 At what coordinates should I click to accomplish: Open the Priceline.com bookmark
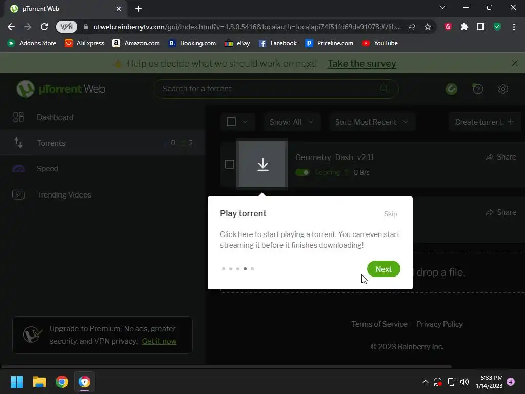click(x=329, y=43)
